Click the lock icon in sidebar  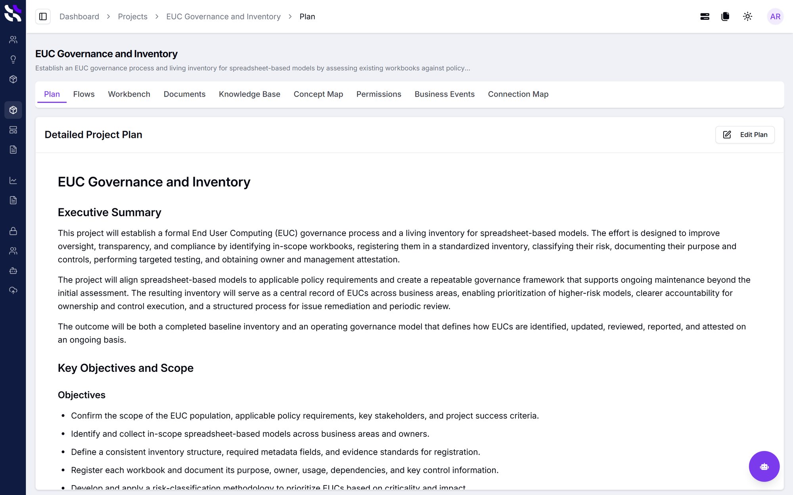pos(13,231)
